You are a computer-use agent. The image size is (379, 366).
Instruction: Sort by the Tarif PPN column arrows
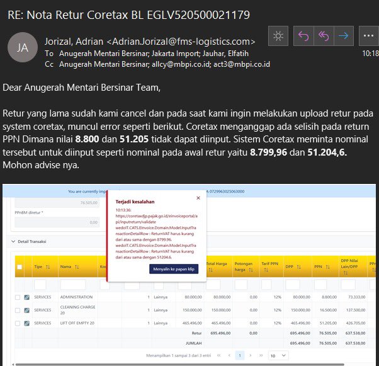(266, 270)
